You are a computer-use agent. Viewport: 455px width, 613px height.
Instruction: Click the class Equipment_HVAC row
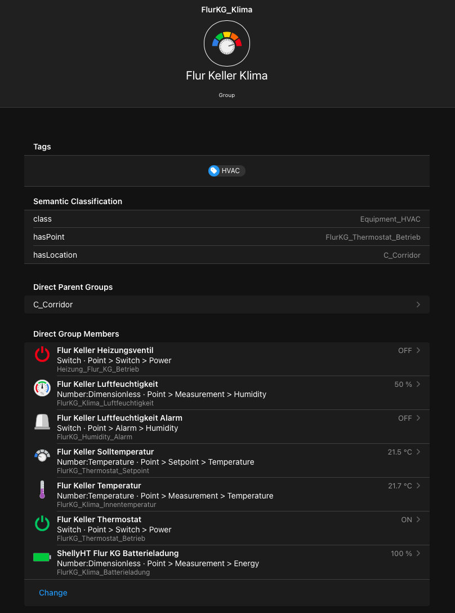(226, 219)
